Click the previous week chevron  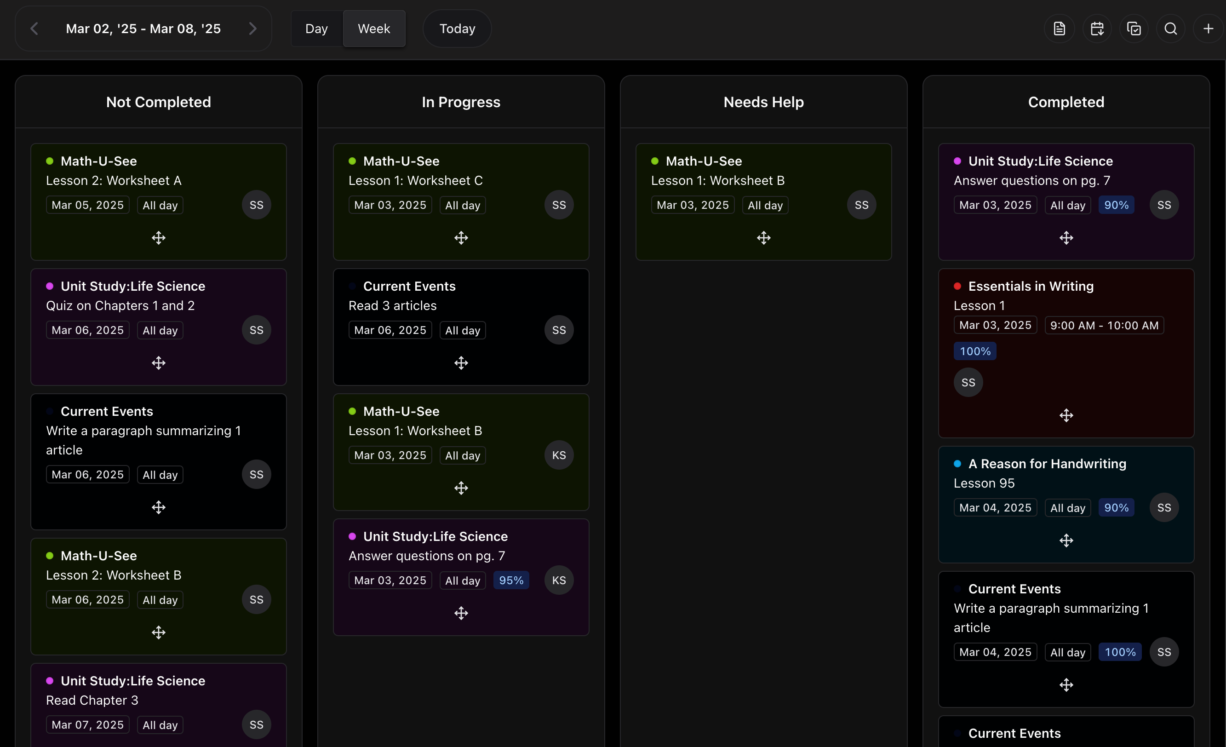click(34, 29)
